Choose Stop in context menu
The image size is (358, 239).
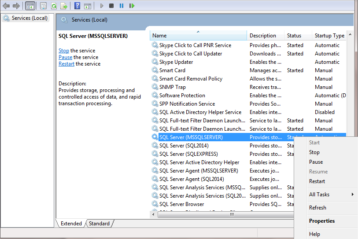(314, 152)
